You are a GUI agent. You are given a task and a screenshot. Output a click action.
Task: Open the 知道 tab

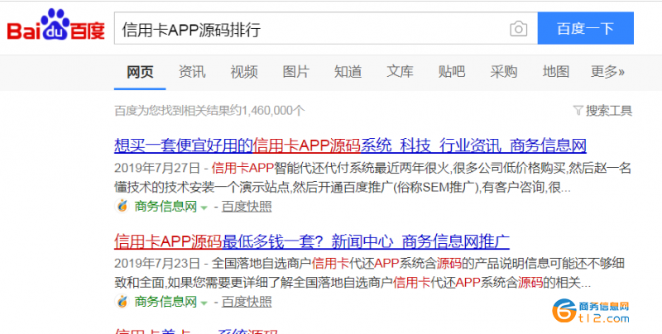click(x=348, y=72)
